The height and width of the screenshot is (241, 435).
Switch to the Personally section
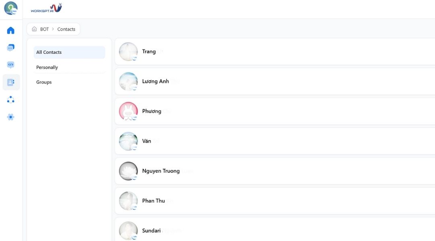coord(47,67)
